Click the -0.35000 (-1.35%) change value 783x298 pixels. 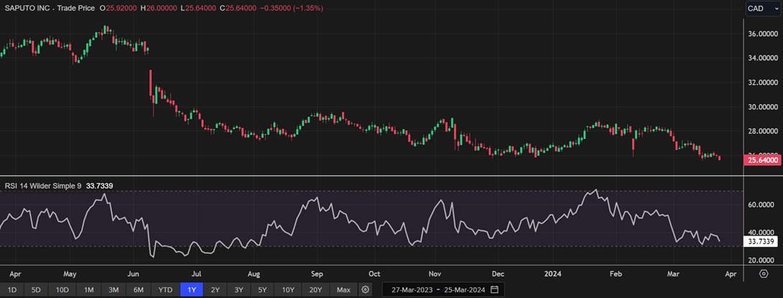292,9
